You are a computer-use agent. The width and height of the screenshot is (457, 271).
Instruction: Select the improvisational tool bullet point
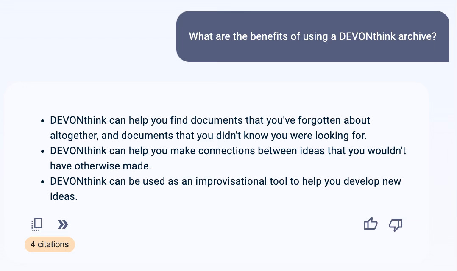coord(226,188)
